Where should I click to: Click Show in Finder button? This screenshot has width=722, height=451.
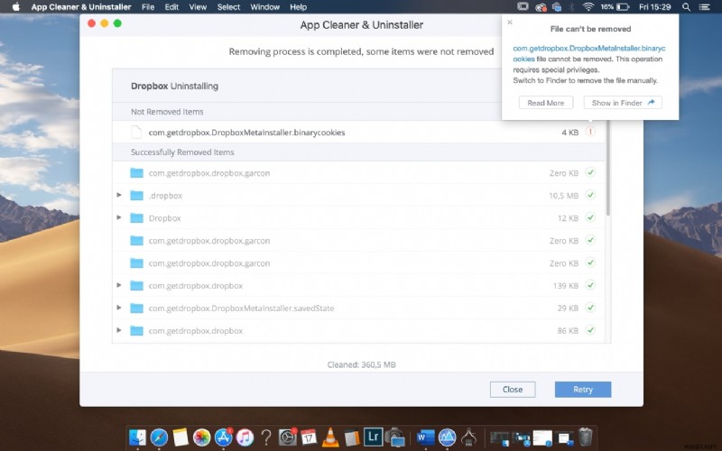click(x=623, y=103)
